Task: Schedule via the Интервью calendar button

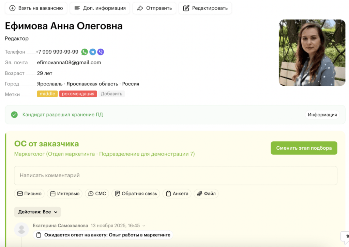Action: point(65,194)
